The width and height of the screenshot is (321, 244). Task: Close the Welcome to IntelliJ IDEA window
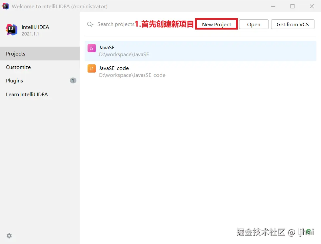point(311,6)
